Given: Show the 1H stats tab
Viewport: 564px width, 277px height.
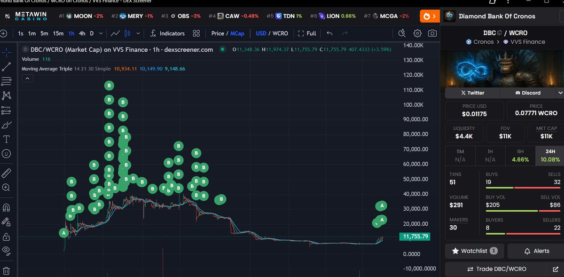Looking at the screenshot, I should [490, 156].
